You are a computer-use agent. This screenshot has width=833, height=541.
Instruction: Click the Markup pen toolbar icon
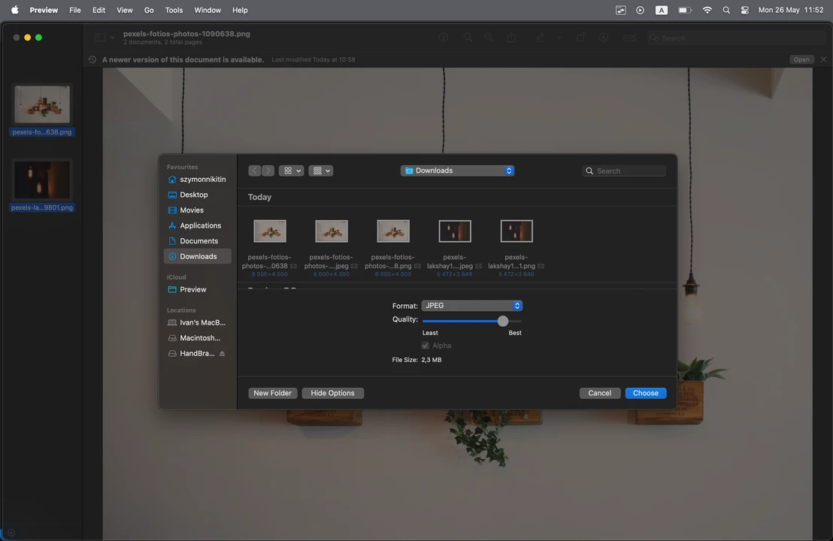click(x=540, y=37)
